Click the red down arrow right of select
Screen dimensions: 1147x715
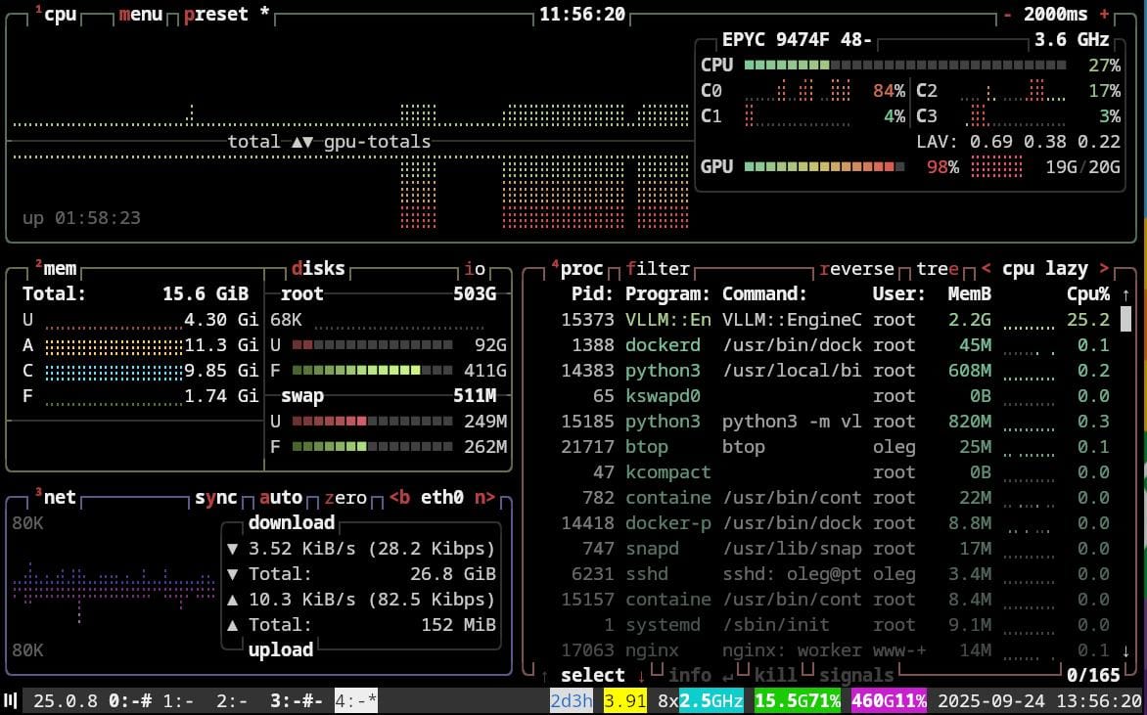tap(642, 676)
